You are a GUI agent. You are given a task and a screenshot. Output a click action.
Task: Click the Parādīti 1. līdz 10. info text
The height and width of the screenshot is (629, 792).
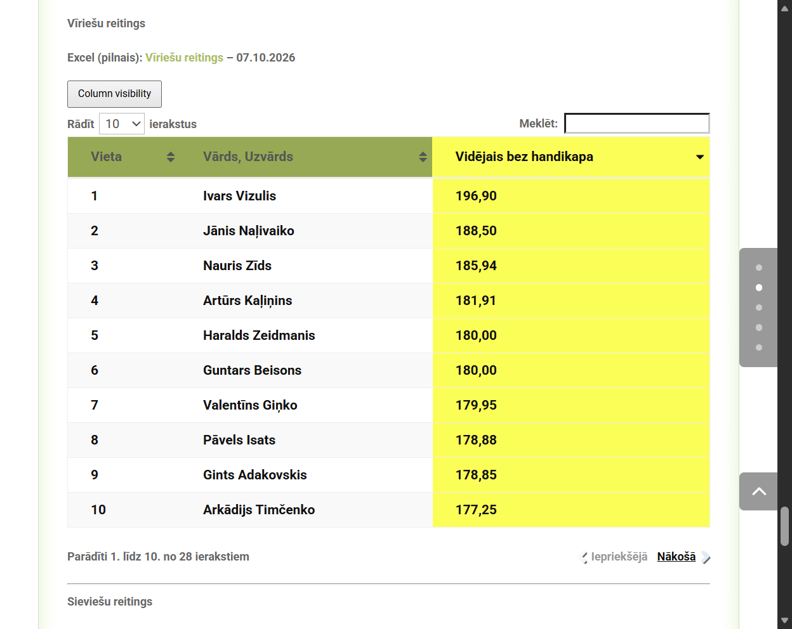(x=158, y=557)
